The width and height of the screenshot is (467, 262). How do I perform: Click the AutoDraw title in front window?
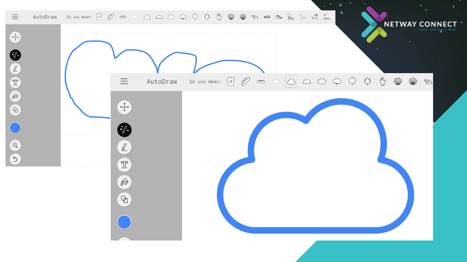[162, 81]
